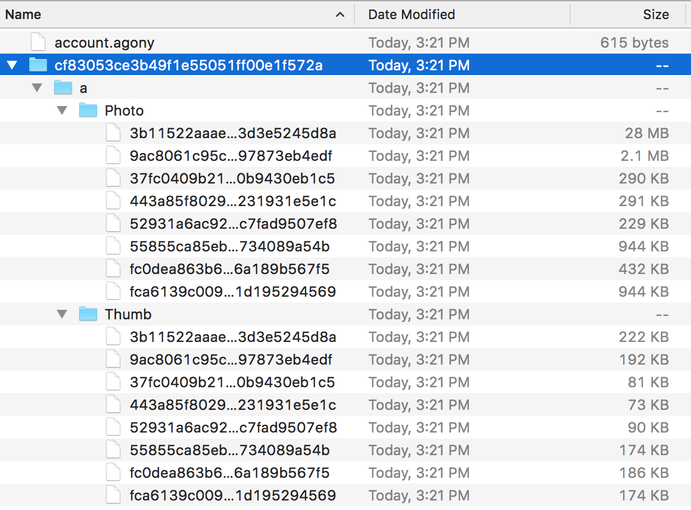Select the Photo folder label
Viewport: 691px width, 510px height.
click(x=124, y=111)
